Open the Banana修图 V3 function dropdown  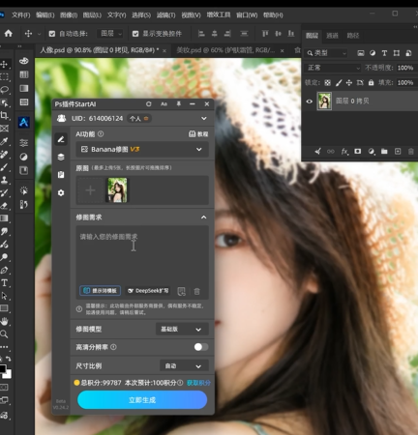[x=142, y=149]
